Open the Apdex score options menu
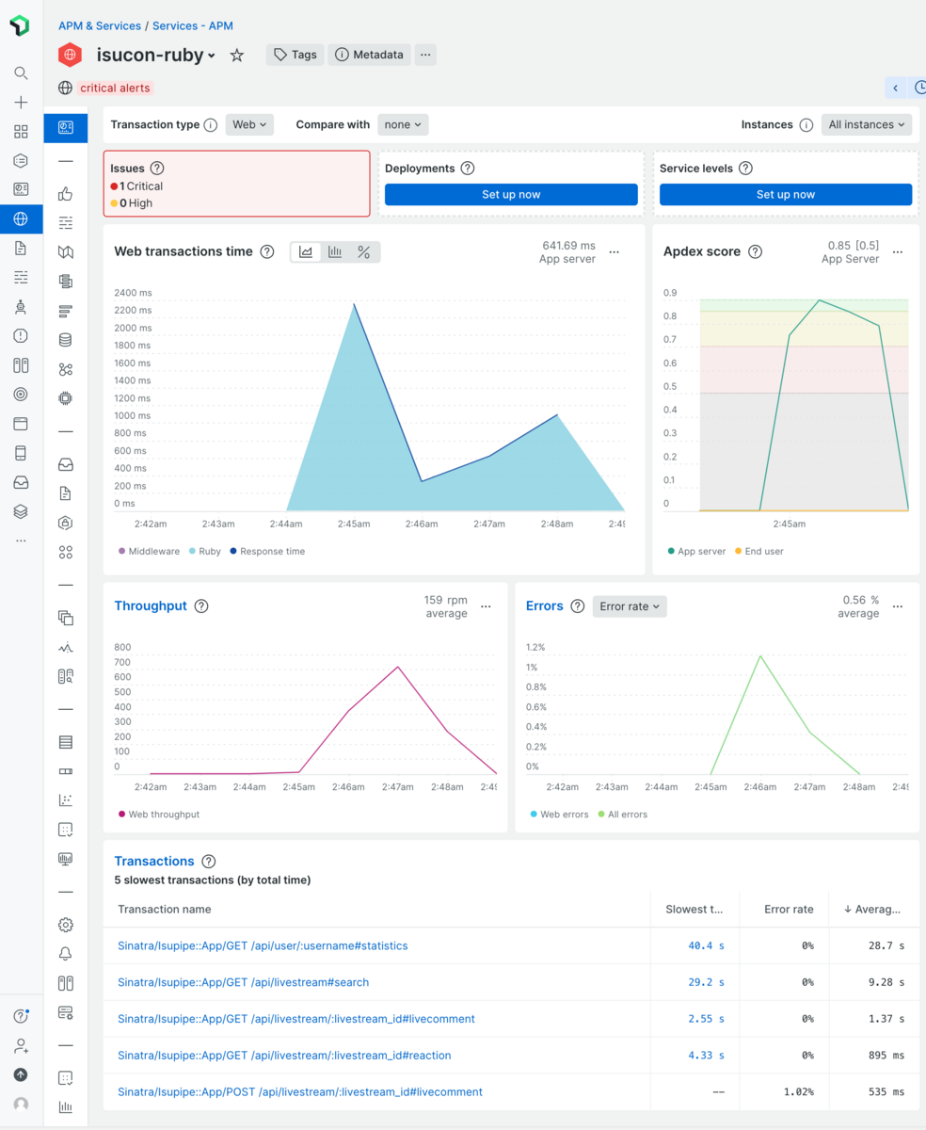This screenshot has height=1130, width=926. 898,252
